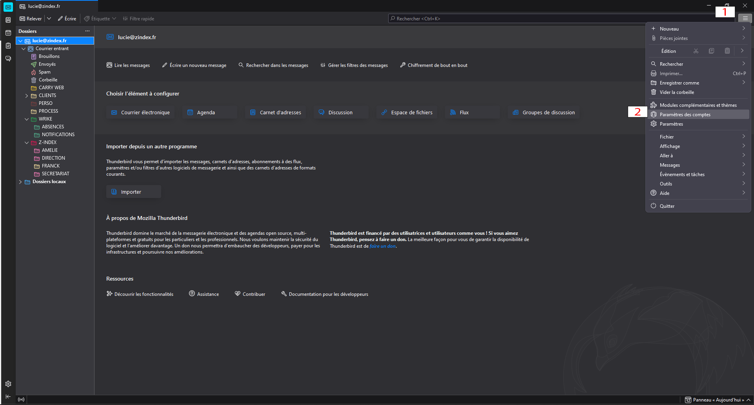Select Quitter menu entry
Image resolution: width=754 pixels, height=405 pixels.
tap(698, 206)
